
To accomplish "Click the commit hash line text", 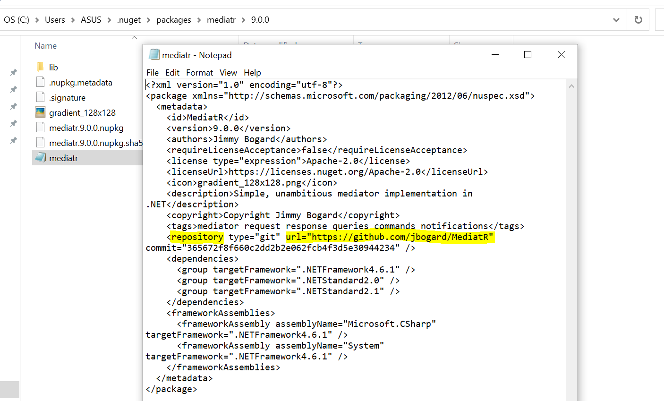I will 281,248.
